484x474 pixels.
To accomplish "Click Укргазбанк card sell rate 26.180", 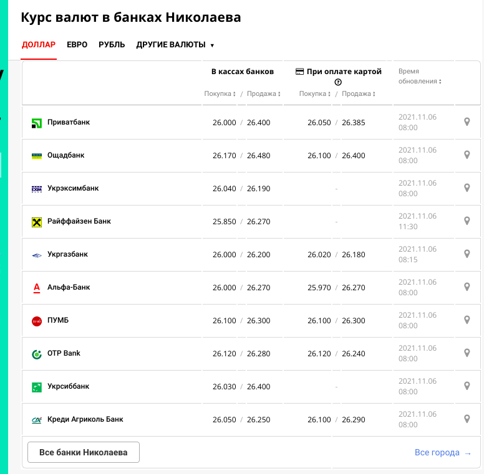I will click(x=354, y=255).
